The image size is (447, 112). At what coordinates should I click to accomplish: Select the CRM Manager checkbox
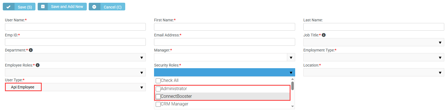coord(158,104)
